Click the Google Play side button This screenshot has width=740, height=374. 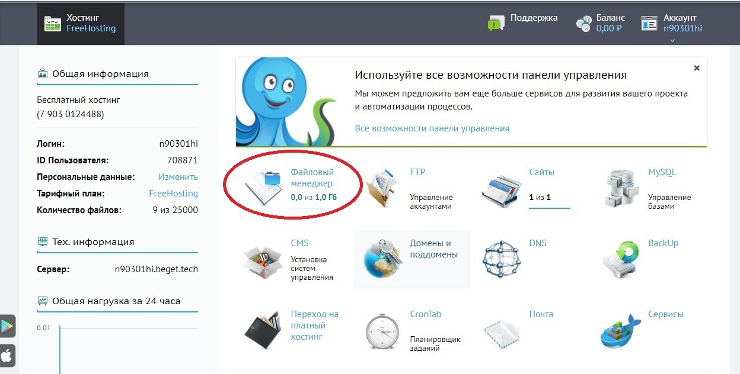pyautogui.click(x=7, y=326)
